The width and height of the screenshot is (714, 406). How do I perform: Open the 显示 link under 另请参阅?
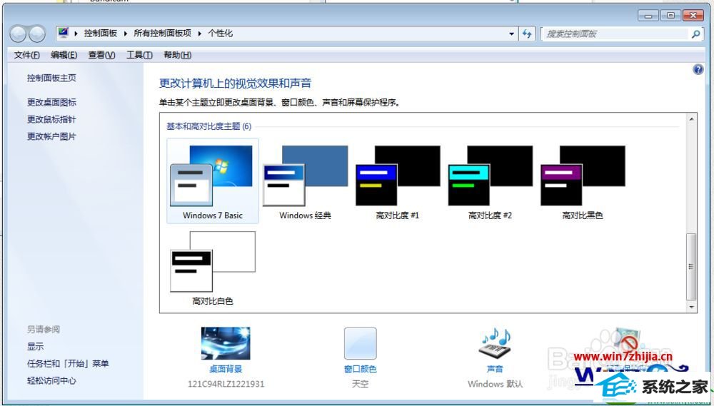click(x=36, y=346)
